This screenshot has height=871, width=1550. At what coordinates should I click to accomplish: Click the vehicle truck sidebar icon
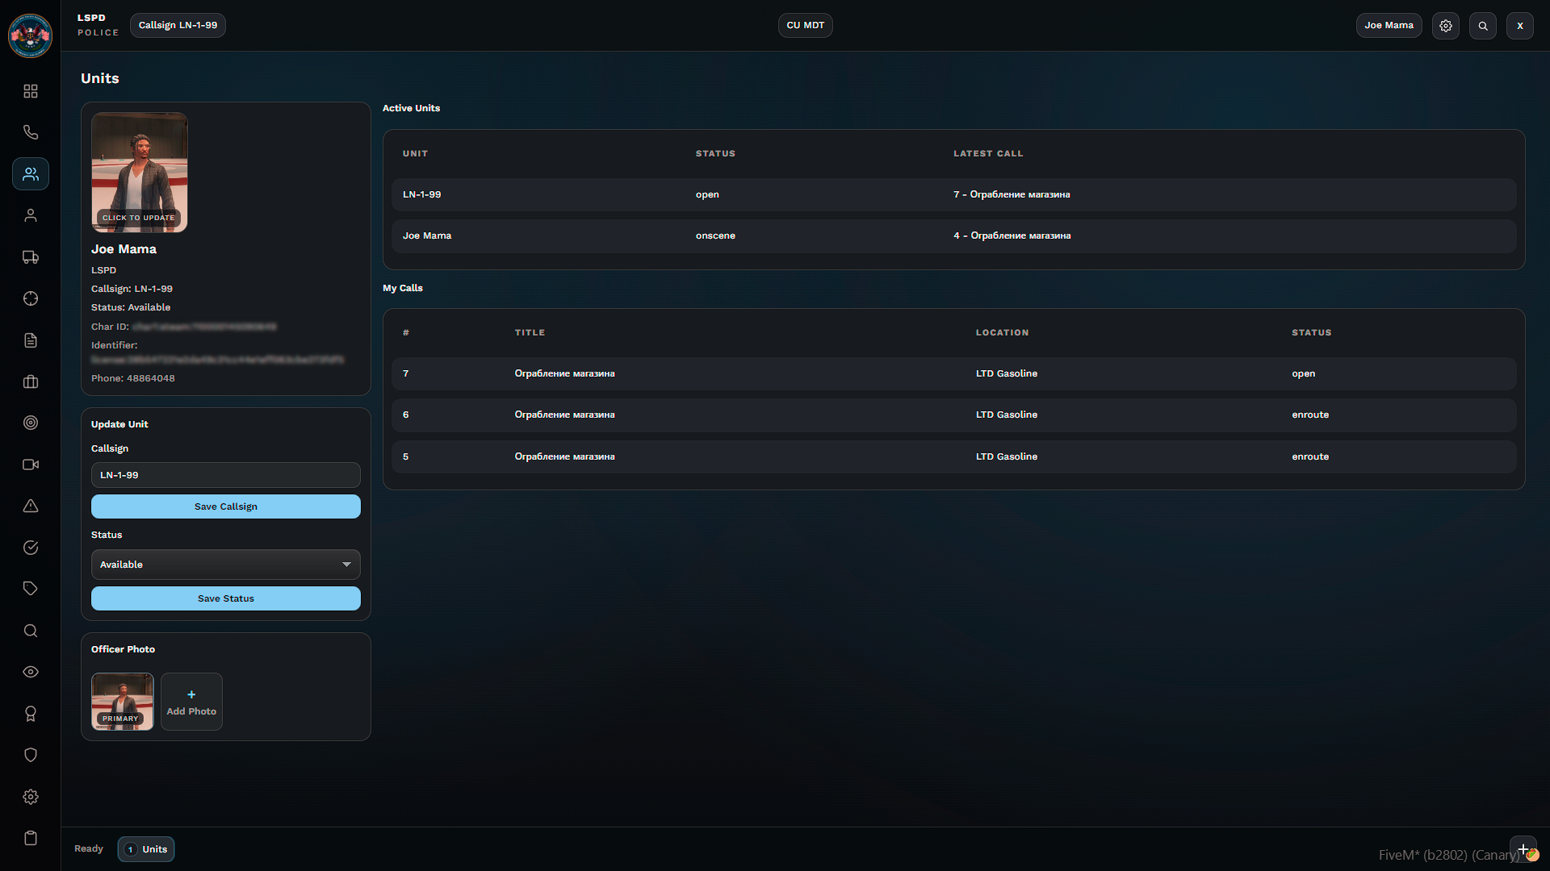click(31, 257)
